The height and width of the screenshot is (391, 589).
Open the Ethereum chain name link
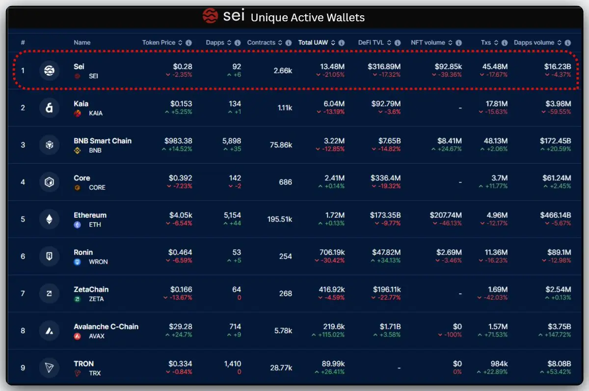pyautogui.click(x=90, y=215)
